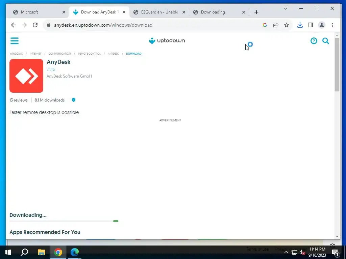Screen dimensions: 346x259
Task: Open File Explorer from taskbar
Action: coord(41,252)
